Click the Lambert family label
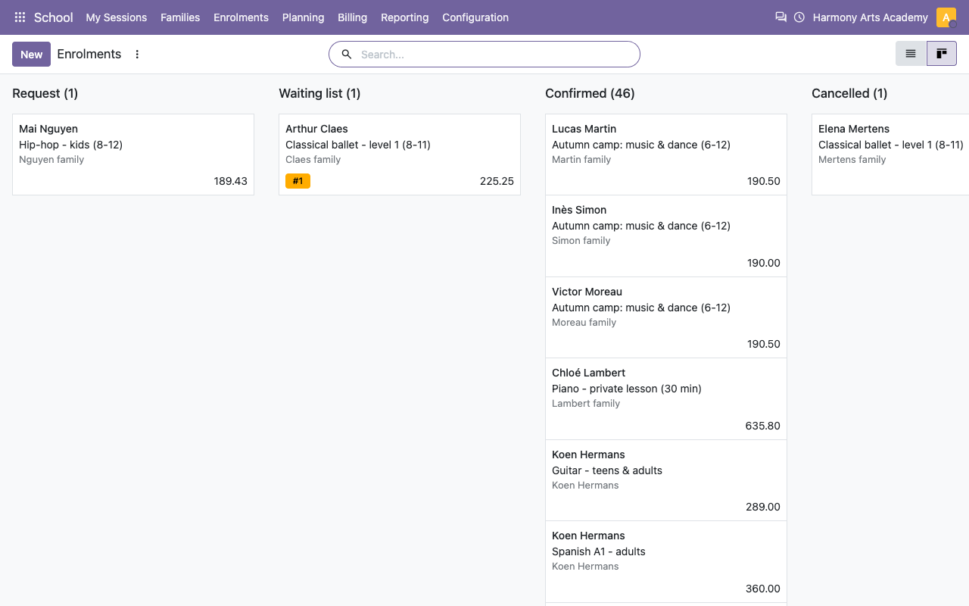This screenshot has width=969, height=606. click(586, 404)
